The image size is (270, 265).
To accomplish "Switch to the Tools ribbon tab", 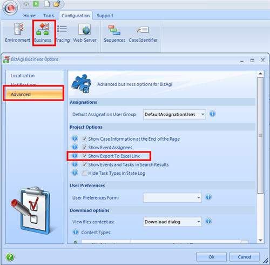I will pos(49,16).
